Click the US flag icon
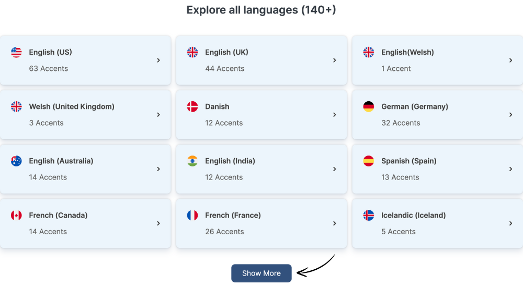 pos(16,52)
